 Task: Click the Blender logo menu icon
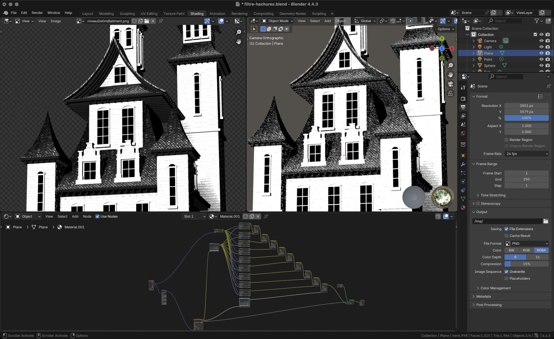click(x=6, y=13)
